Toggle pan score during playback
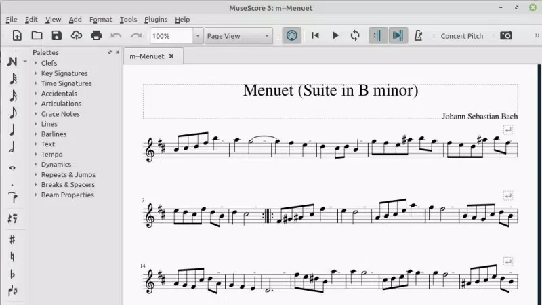The height and width of the screenshot is (305, 542). pyautogui.click(x=398, y=35)
